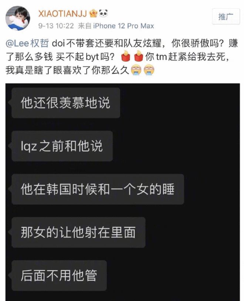The height and width of the screenshot is (301, 244).
Task: Click the iPhone 12 Pro Max source link
Action: tap(123, 26)
